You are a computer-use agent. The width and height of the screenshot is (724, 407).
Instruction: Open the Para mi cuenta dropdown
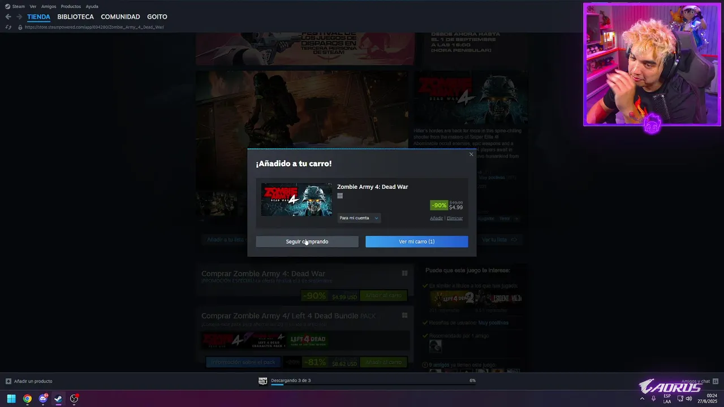click(x=359, y=218)
